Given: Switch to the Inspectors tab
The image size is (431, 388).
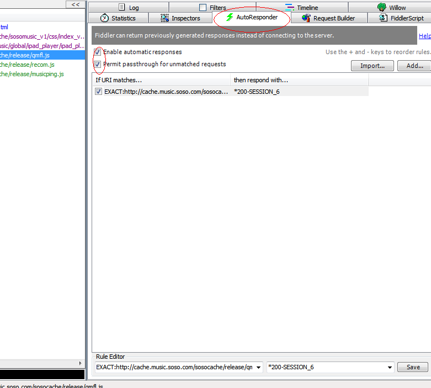Looking at the screenshot, I should coord(180,18).
